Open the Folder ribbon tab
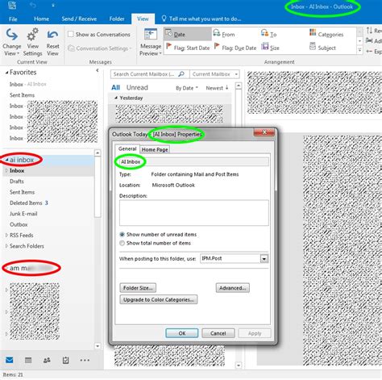 117,19
